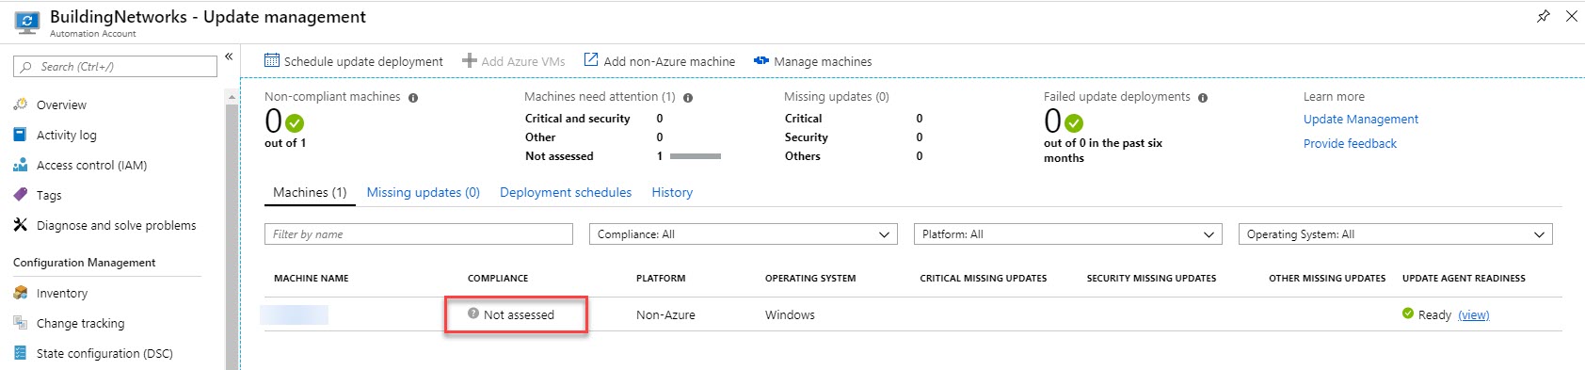Sort by MACHINE NAME column header
The height and width of the screenshot is (370, 1585).
(312, 279)
